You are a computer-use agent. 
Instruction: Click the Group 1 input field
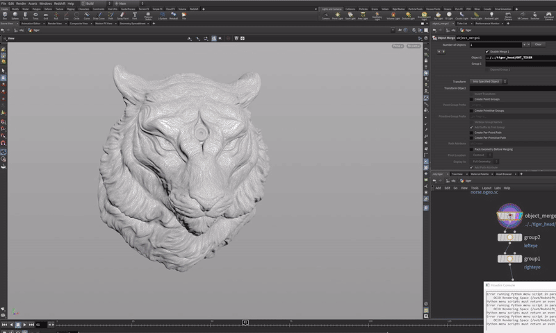point(520,64)
